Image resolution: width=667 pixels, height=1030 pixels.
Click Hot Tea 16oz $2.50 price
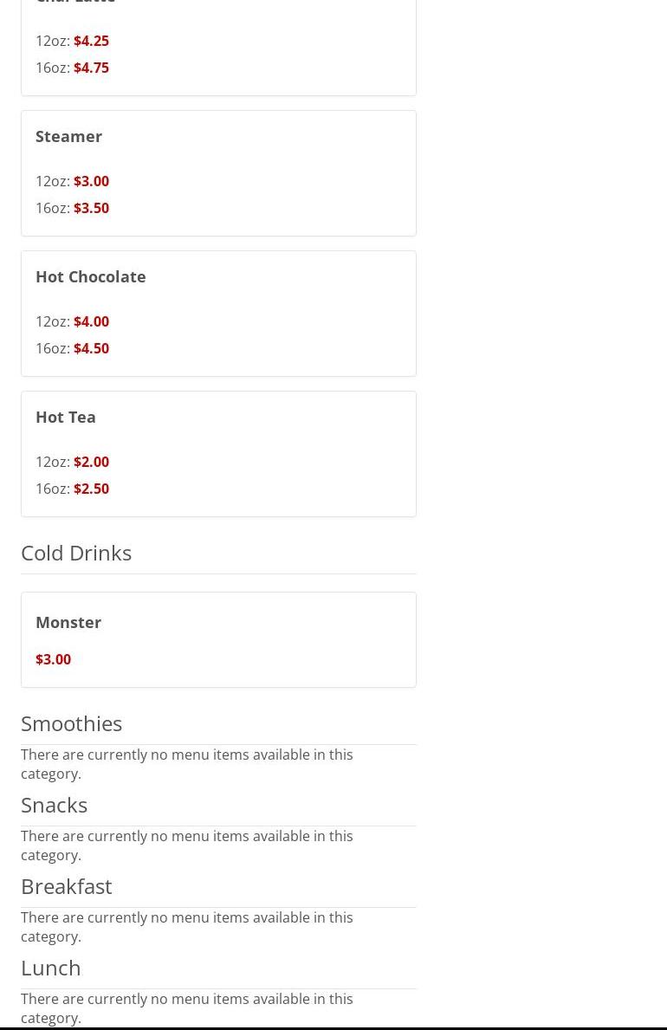[x=91, y=489]
